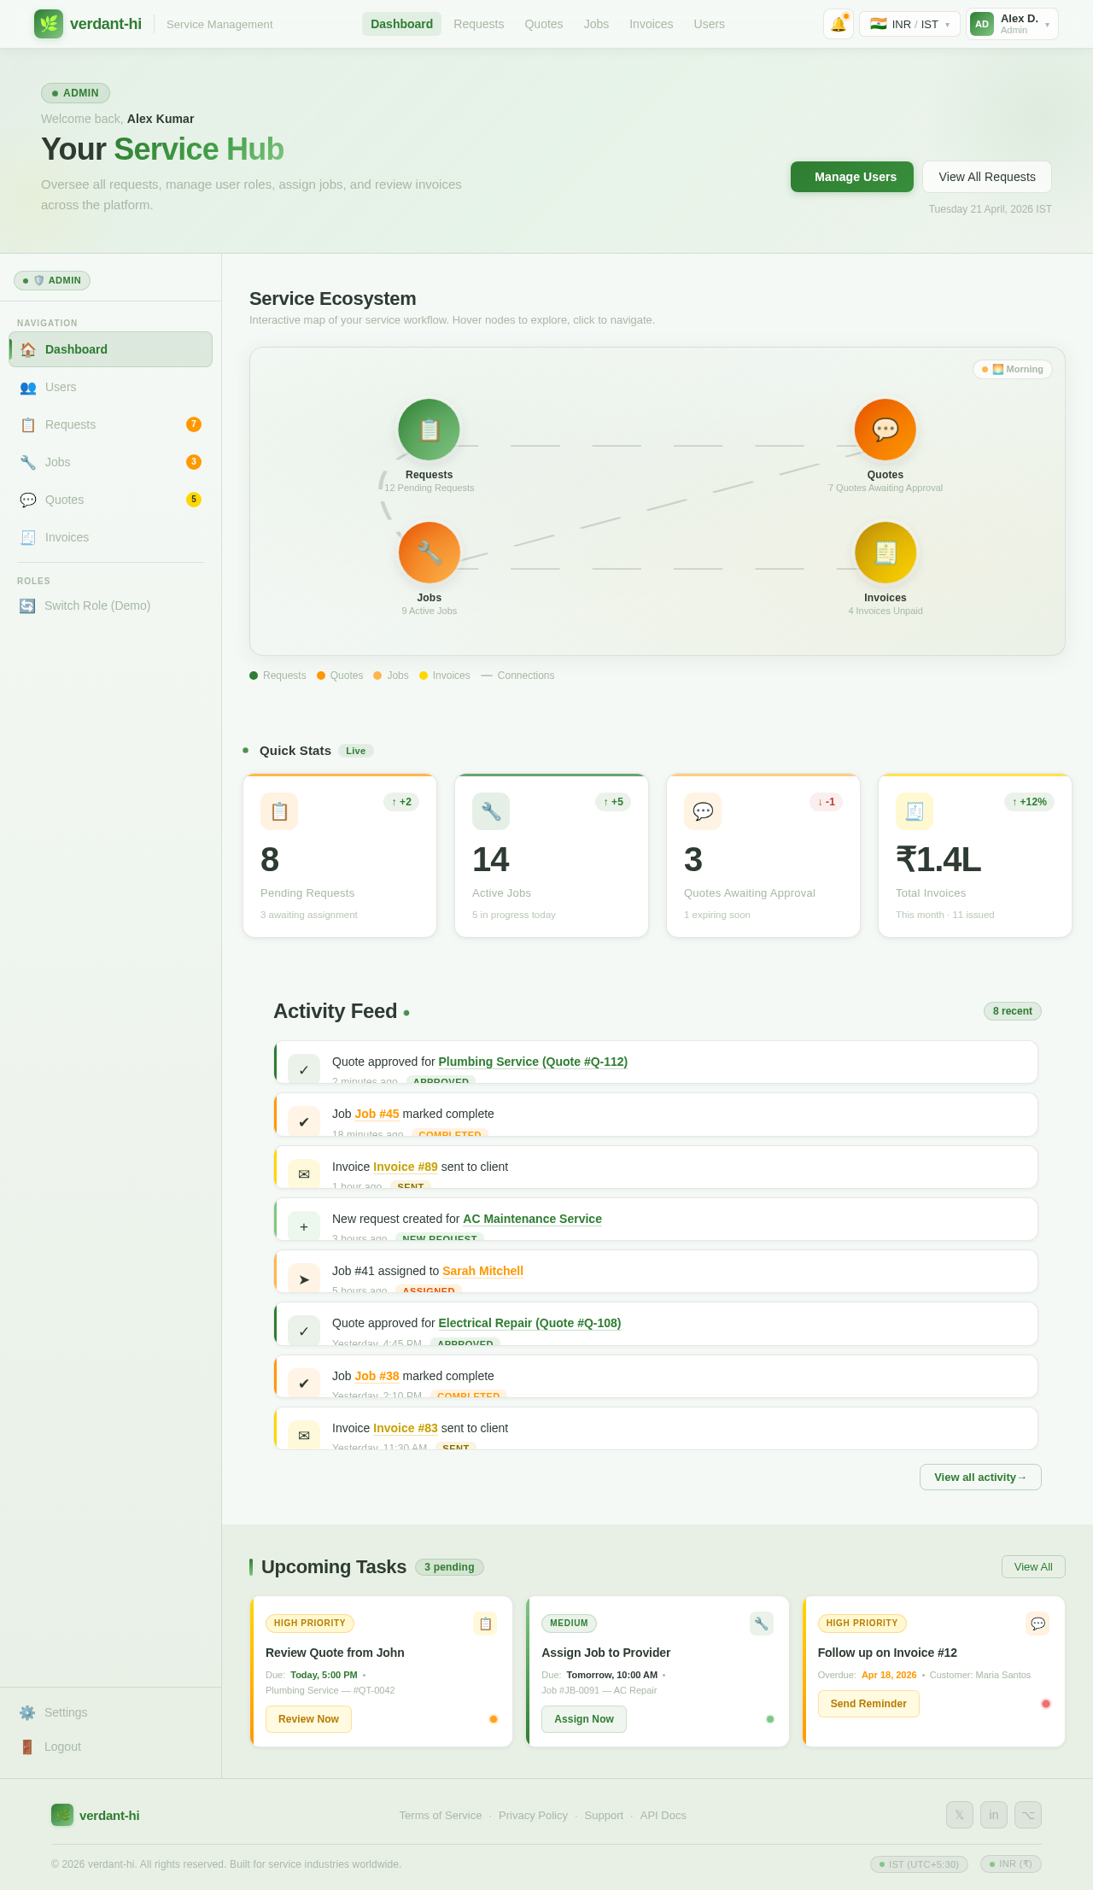Click the Jobs node in ecosystem map
This screenshot has height=1890, width=1093.
pyautogui.click(x=429, y=553)
